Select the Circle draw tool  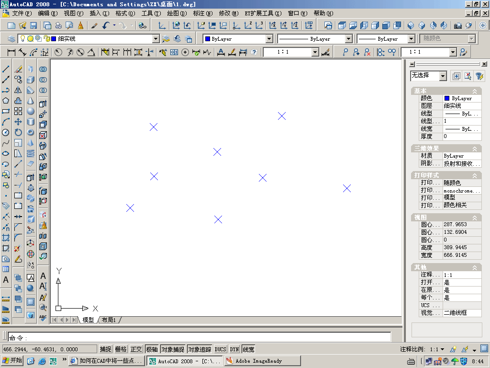(x=6, y=132)
